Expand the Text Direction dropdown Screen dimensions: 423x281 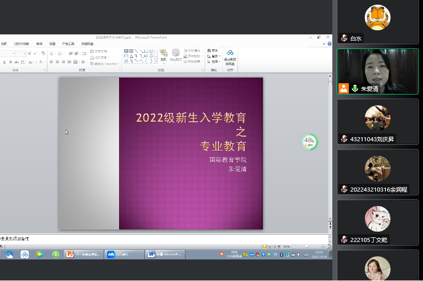[101, 51]
